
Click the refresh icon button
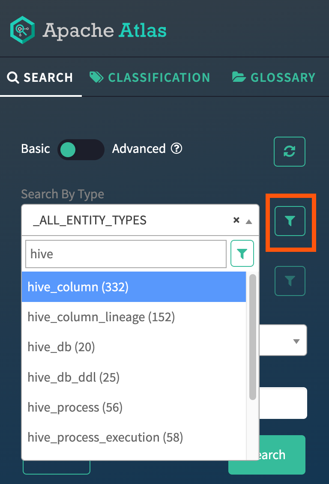(290, 152)
